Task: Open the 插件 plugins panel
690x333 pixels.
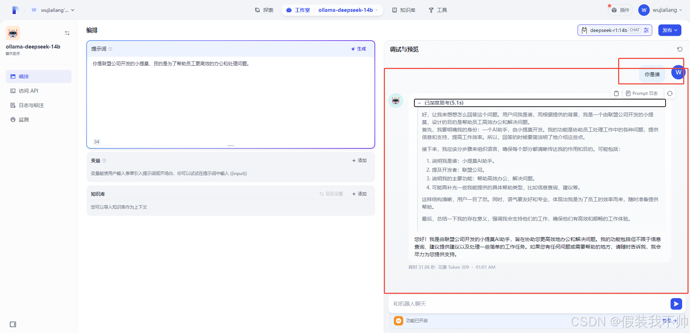Action: tap(620, 10)
